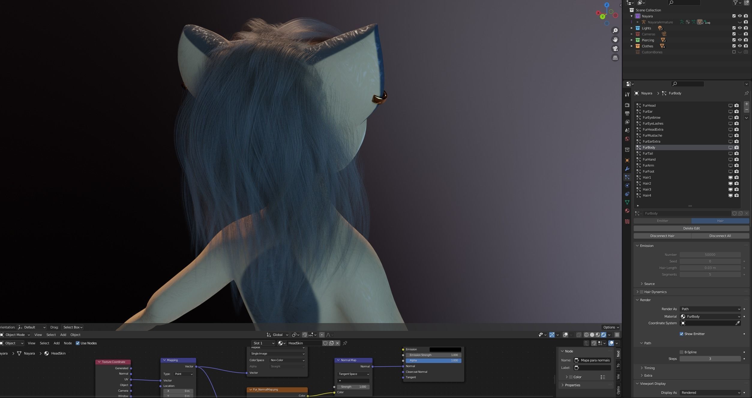Viewport: 752px width, 398px height.
Task: Open the Object properties tab icon
Action: point(627,160)
